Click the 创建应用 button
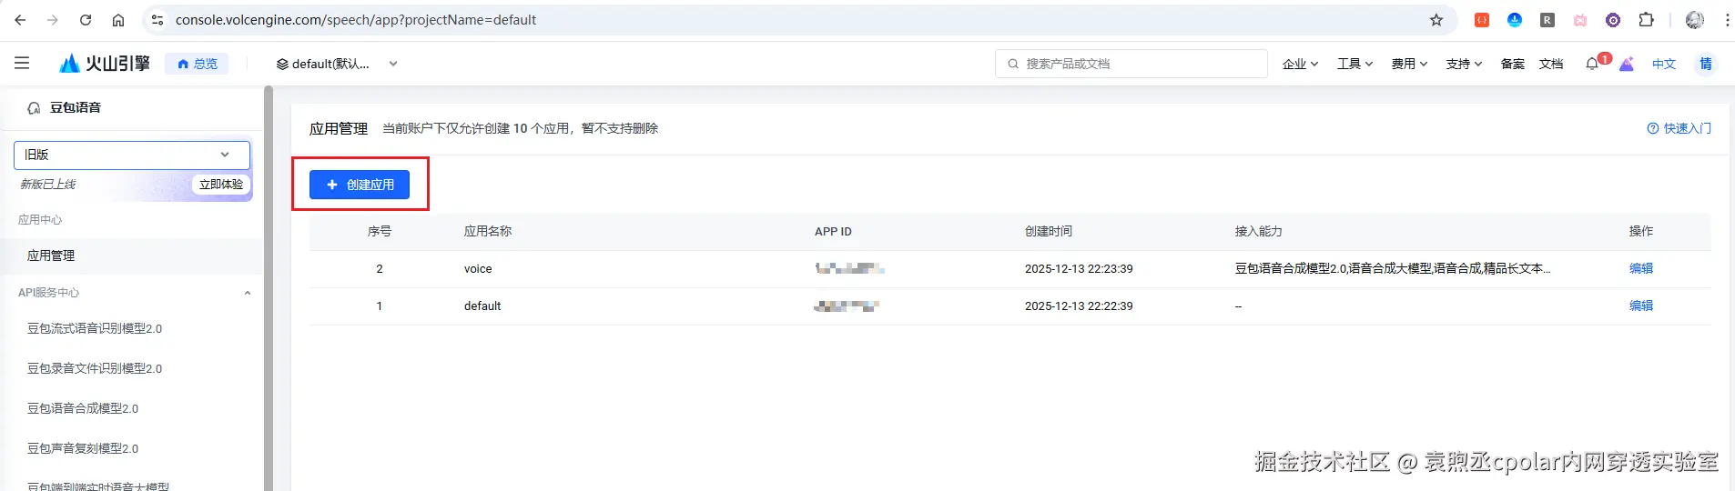Viewport: 1735px width, 491px height. [x=360, y=185]
